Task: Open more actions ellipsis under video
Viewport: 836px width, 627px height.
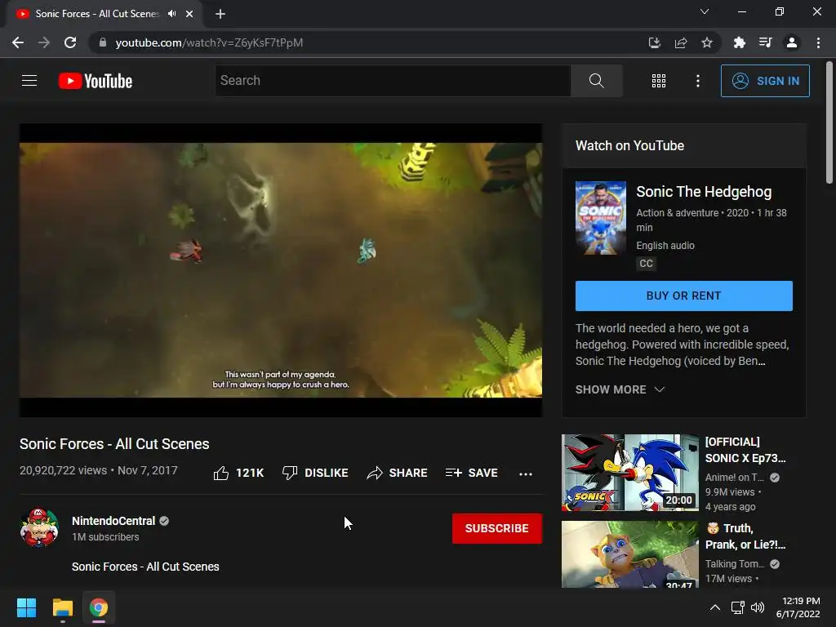Action: coord(526,474)
